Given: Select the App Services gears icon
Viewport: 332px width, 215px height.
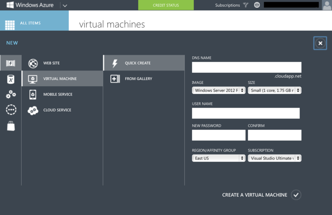Looking at the screenshot, I should [11, 94].
